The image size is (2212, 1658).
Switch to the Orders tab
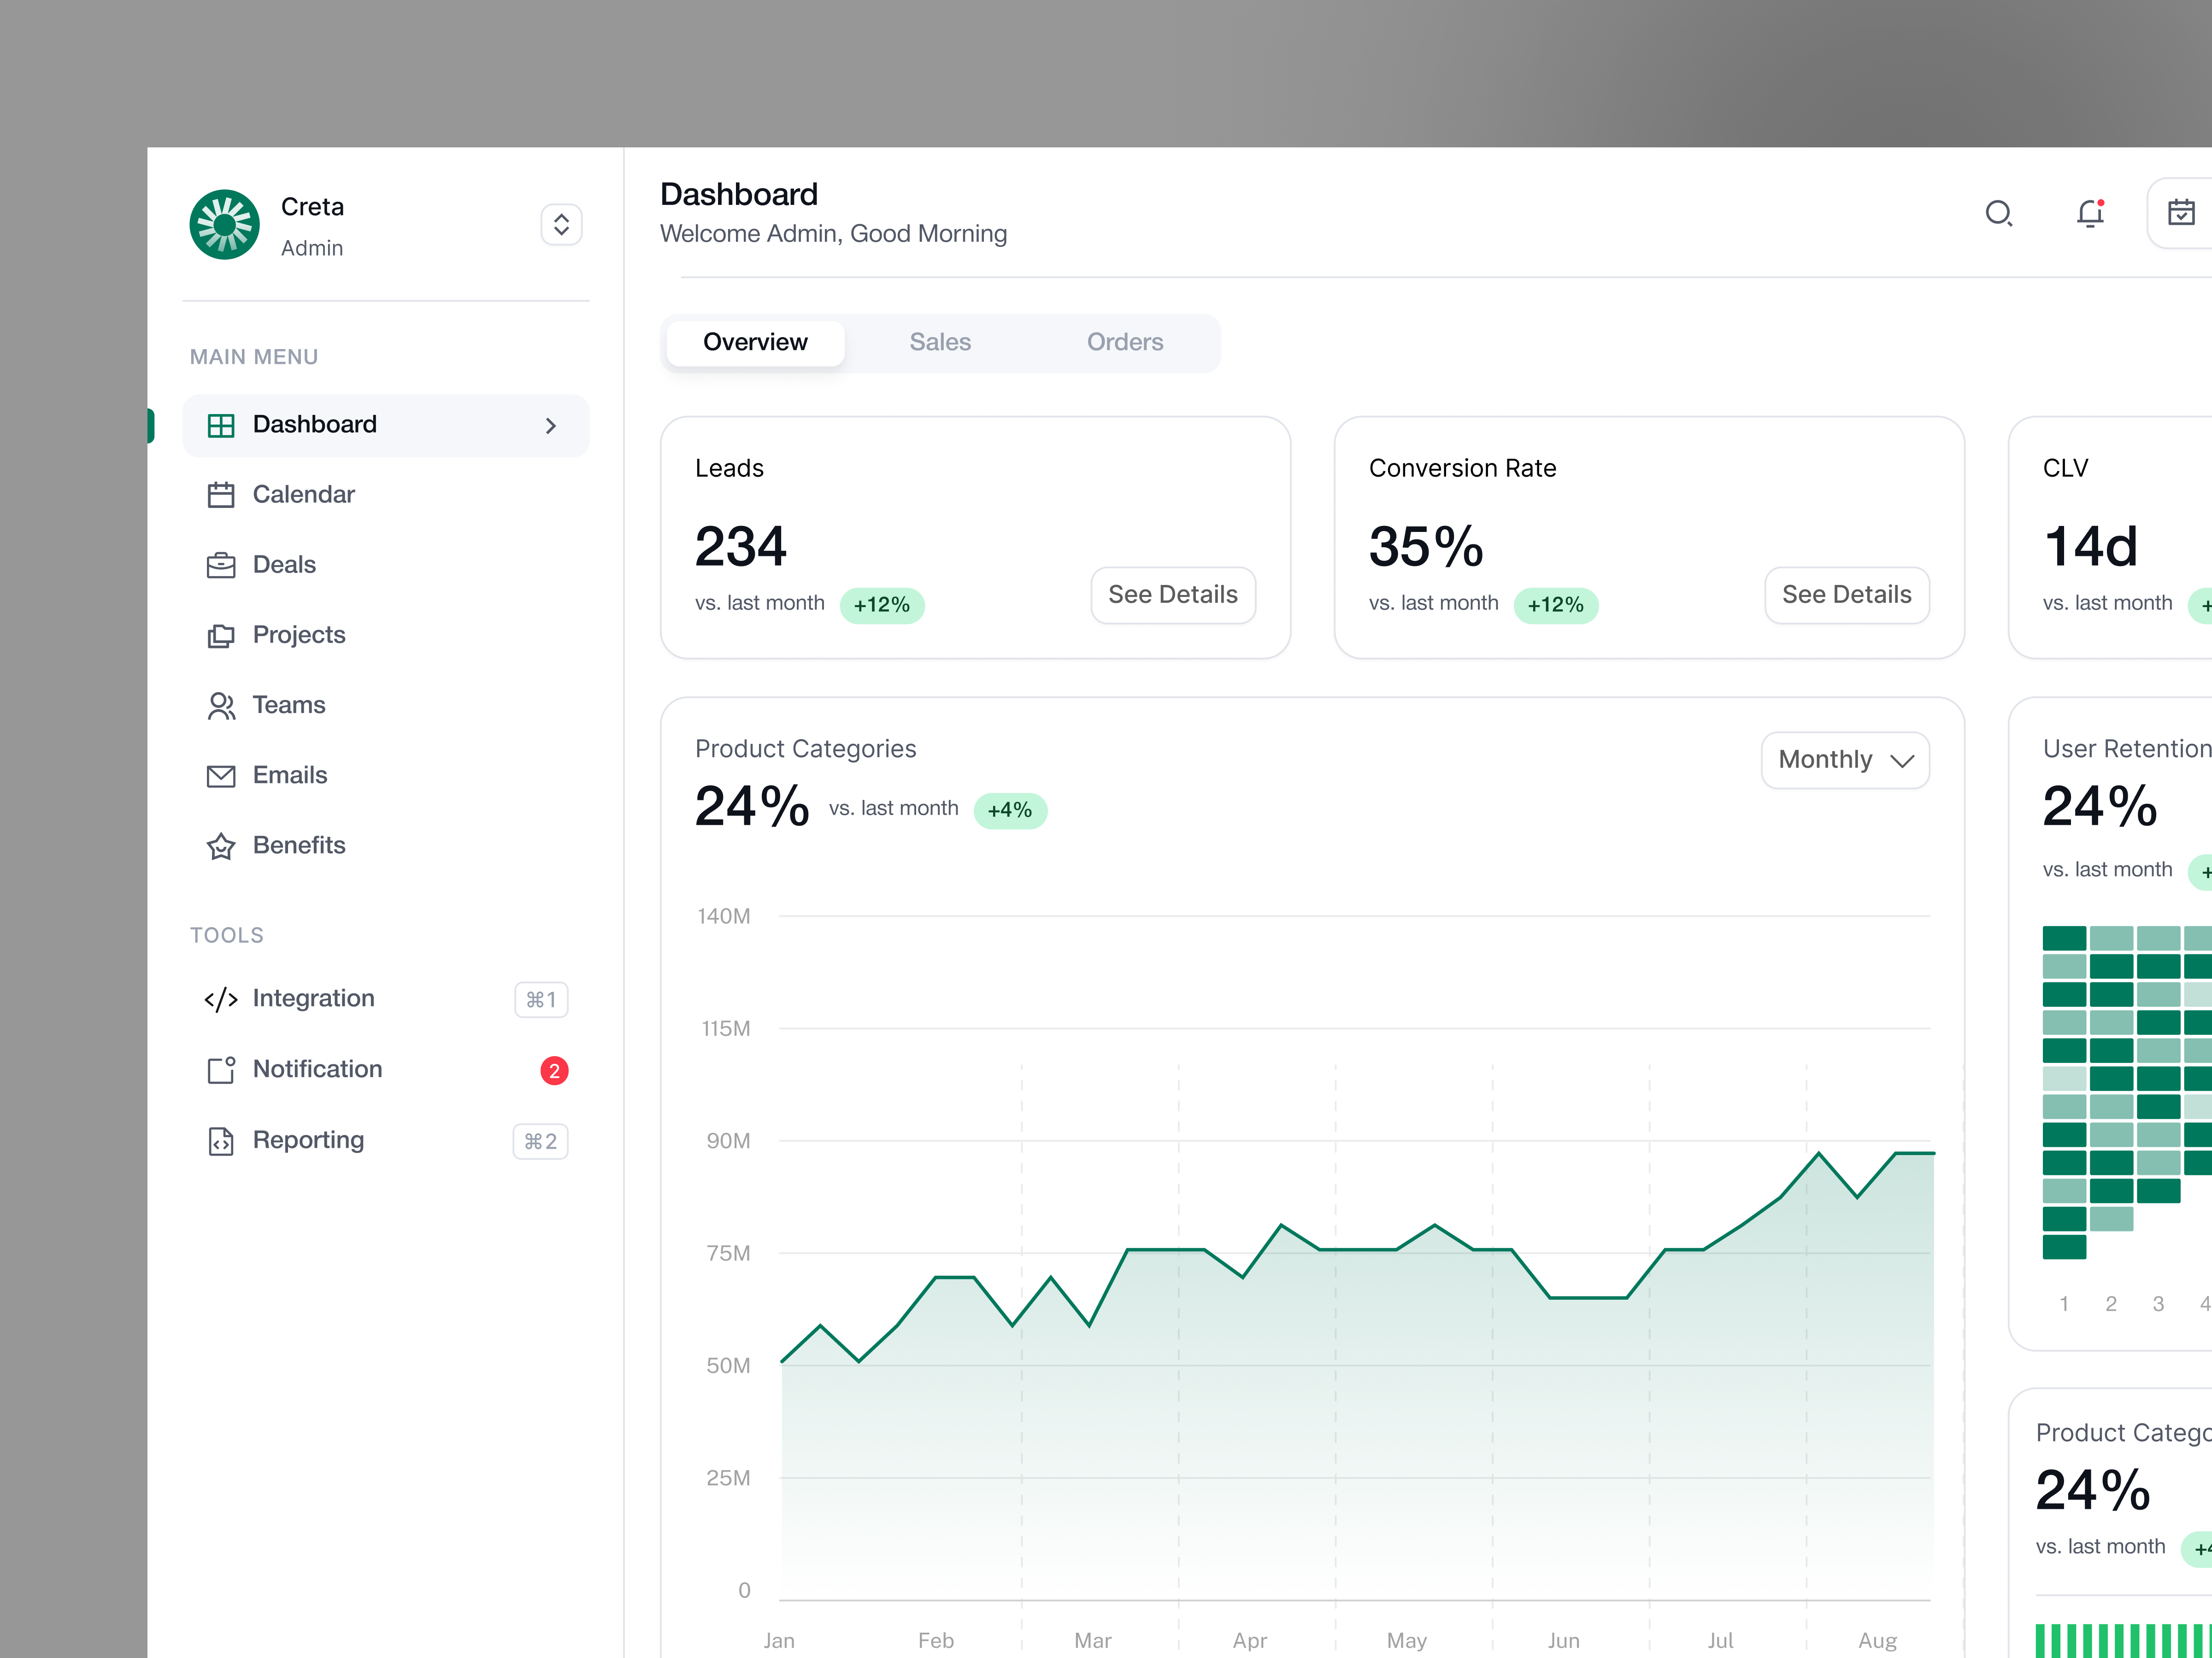(x=1124, y=342)
